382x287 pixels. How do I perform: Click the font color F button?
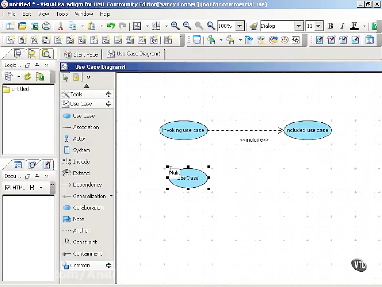354,26
